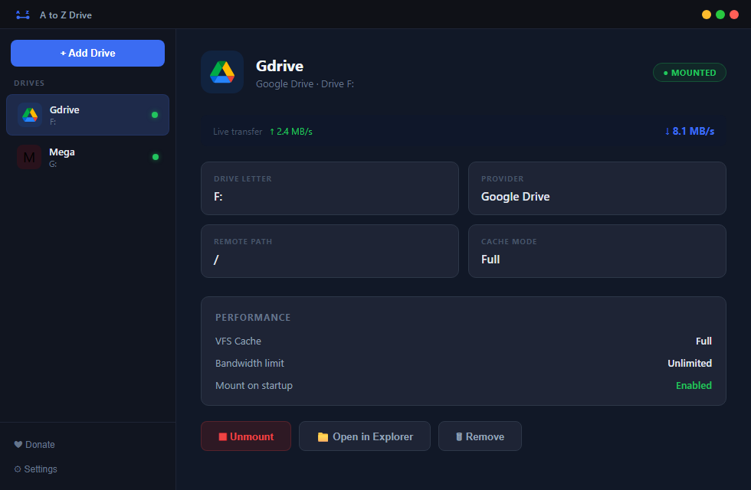The height and width of the screenshot is (490, 751).
Task: Click the Remote Path card showing /
Action: pos(330,251)
